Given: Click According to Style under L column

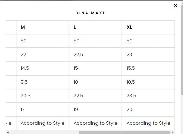Looking at the screenshot, I should click(95, 123).
